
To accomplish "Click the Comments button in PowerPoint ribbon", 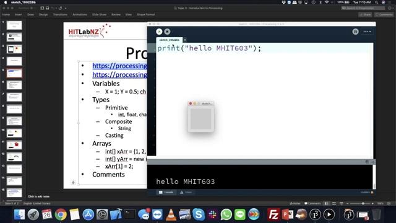I will coord(384,15).
